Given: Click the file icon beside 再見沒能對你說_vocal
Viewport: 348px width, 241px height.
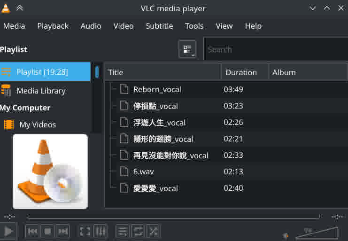Looking at the screenshot, I should point(124,155).
